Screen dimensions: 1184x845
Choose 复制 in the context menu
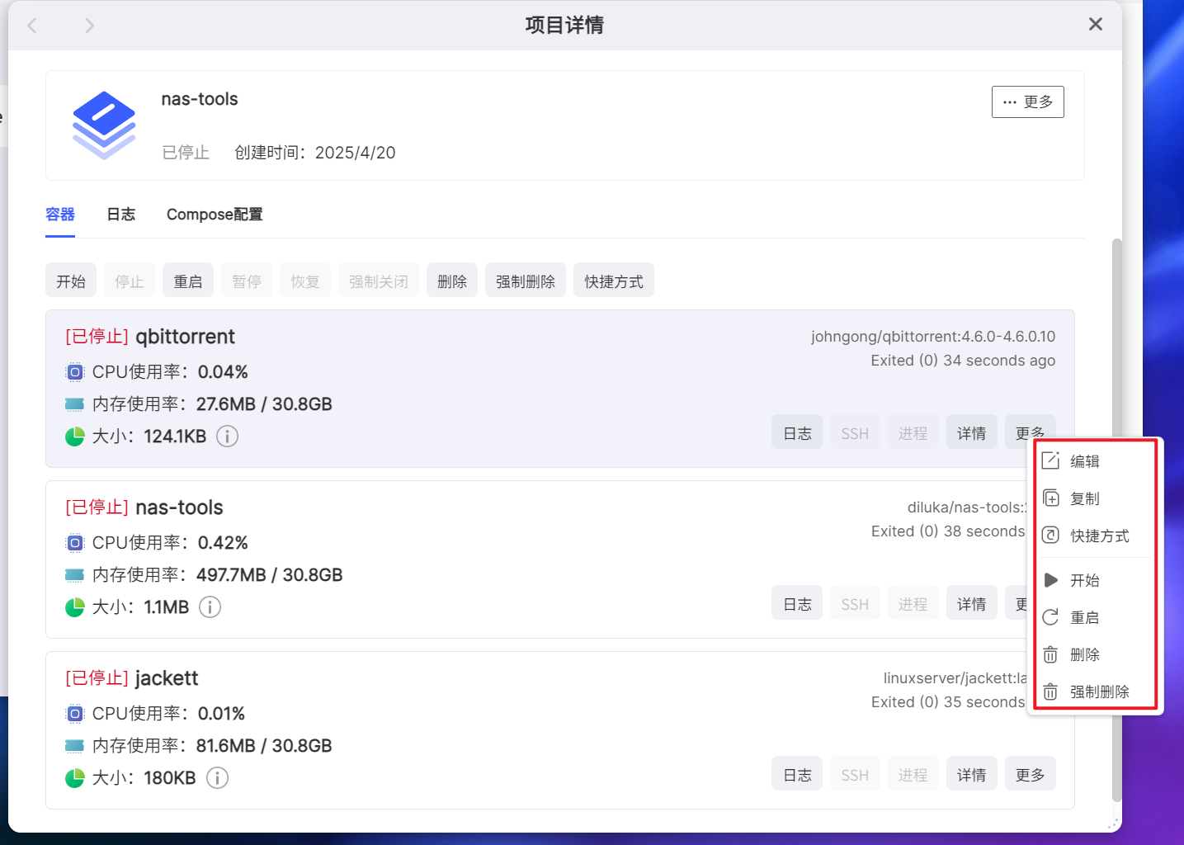tap(1096, 498)
